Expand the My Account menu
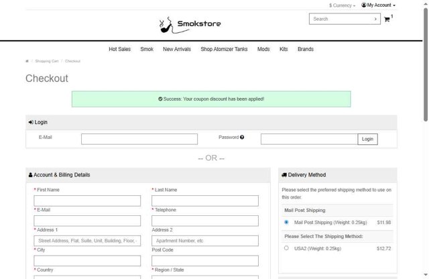The width and height of the screenshot is (429, 279). coord(378,5)
